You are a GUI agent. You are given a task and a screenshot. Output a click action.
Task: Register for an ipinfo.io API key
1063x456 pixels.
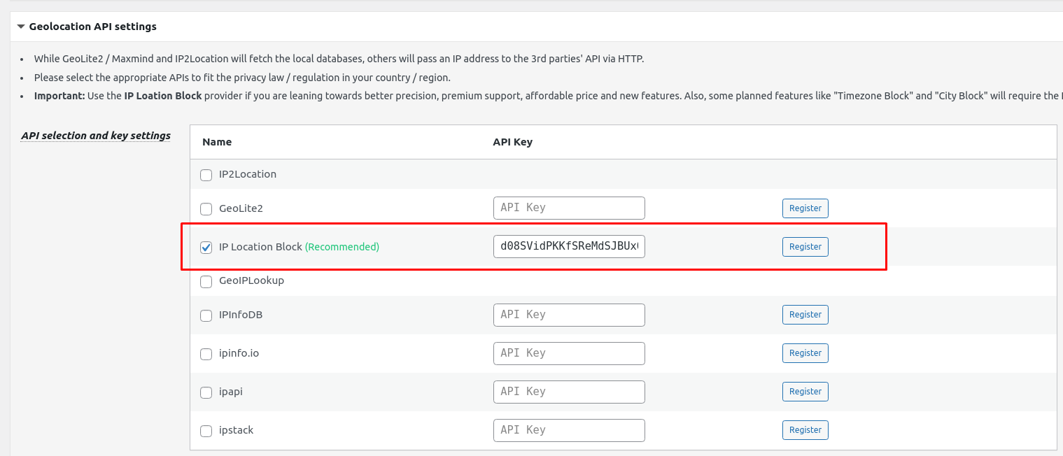coord(805,352)
